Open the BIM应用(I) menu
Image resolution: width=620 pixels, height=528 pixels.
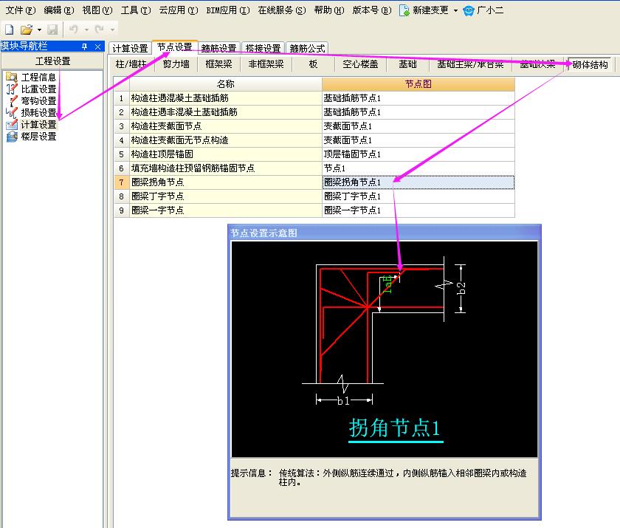228,10
